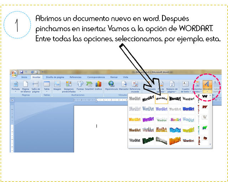Pick the yellow 3D WordArt style
Screen dimensions: 228x182
[x=188, y=130]
